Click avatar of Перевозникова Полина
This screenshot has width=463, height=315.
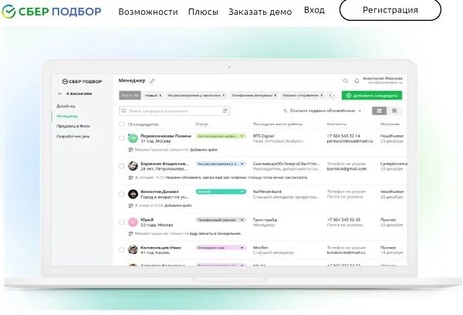click(x=133, y=138)
